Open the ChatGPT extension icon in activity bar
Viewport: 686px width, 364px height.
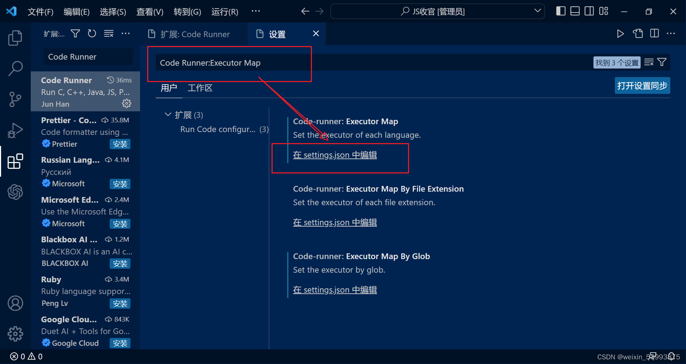[x=15, y=192]
